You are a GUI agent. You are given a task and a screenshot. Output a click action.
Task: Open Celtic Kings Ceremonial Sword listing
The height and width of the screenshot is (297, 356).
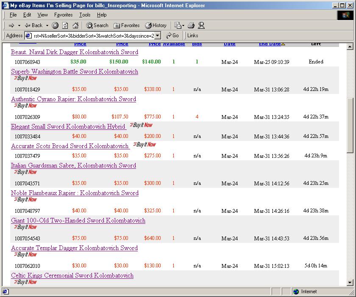(x=72, y=275)
